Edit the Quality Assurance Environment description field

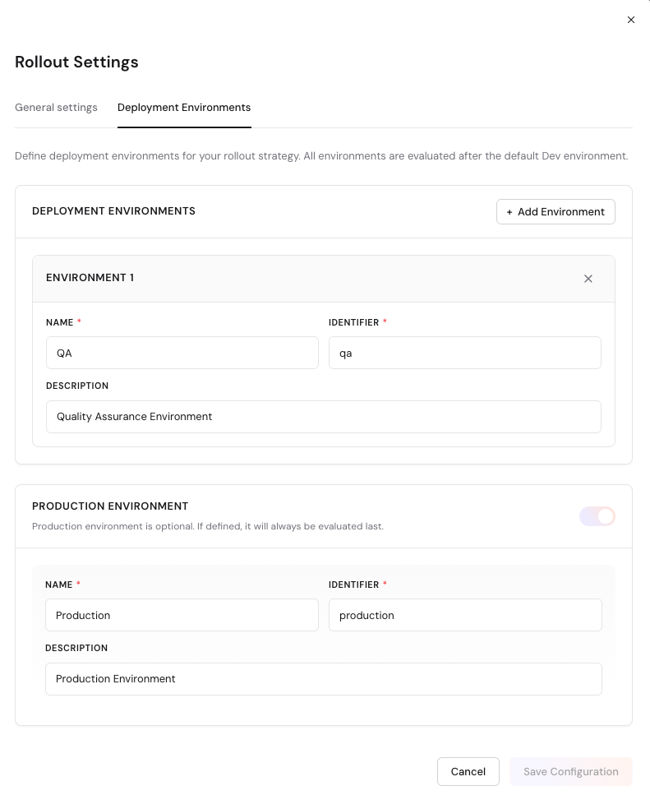[x=323, y=417]
